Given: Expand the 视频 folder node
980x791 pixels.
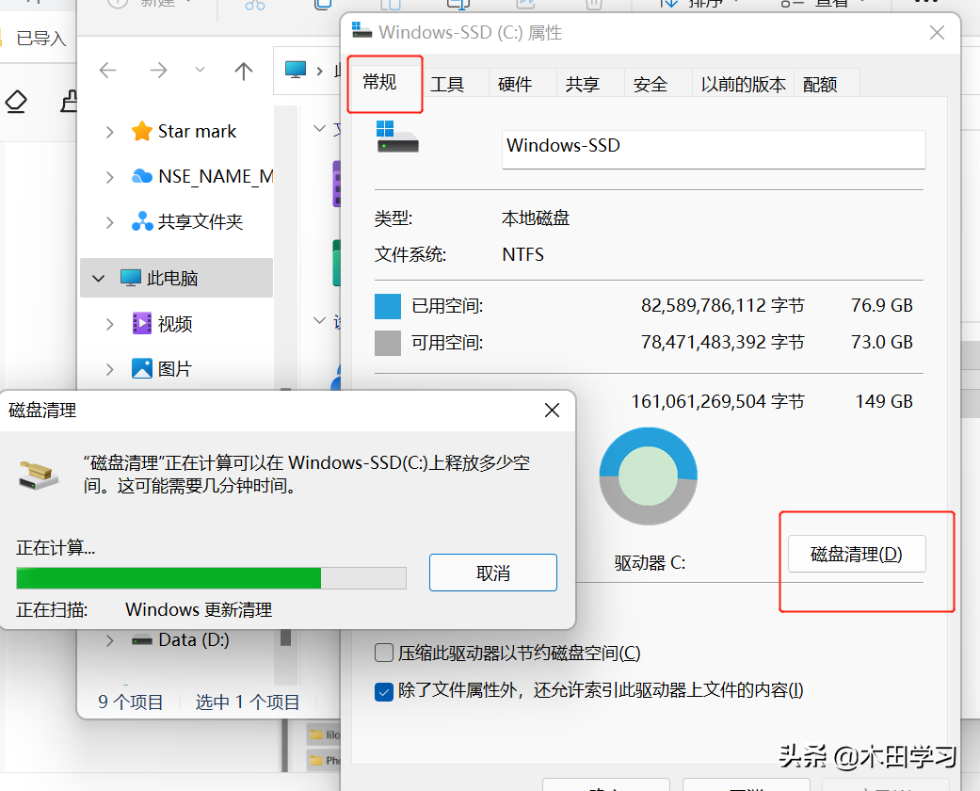Looking at the screenshot, I should (x=110, y=324).
